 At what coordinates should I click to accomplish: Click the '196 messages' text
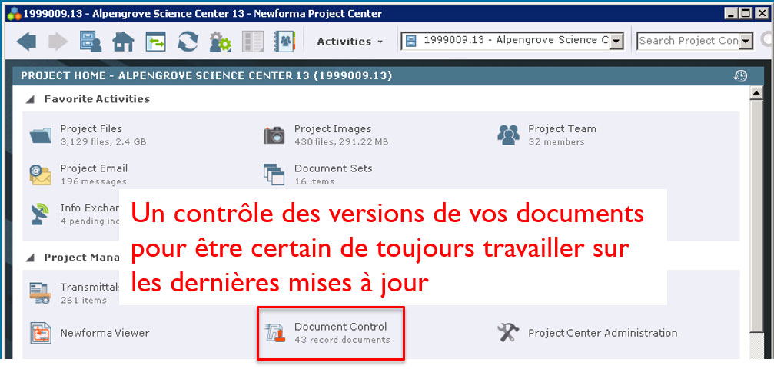coord(93,181)
